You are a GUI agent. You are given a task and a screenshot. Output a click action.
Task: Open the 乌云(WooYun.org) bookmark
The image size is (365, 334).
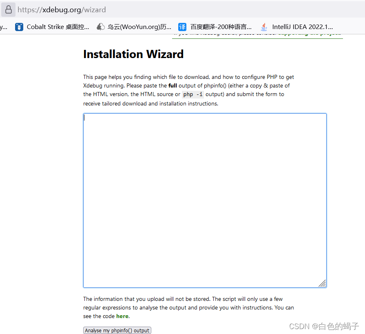click(x=134, y=27)
